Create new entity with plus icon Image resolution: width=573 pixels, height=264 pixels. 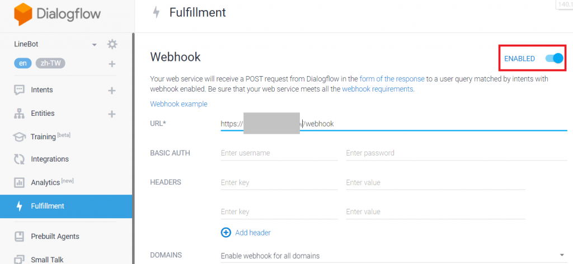pos(112,114)
